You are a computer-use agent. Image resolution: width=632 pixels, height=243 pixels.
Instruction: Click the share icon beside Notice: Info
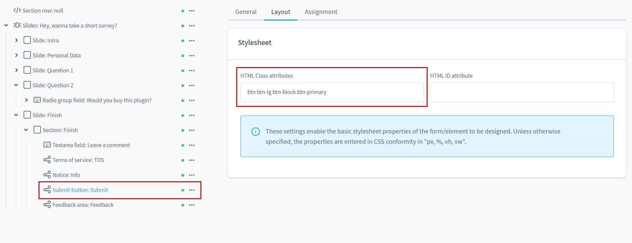click(47, 175)
